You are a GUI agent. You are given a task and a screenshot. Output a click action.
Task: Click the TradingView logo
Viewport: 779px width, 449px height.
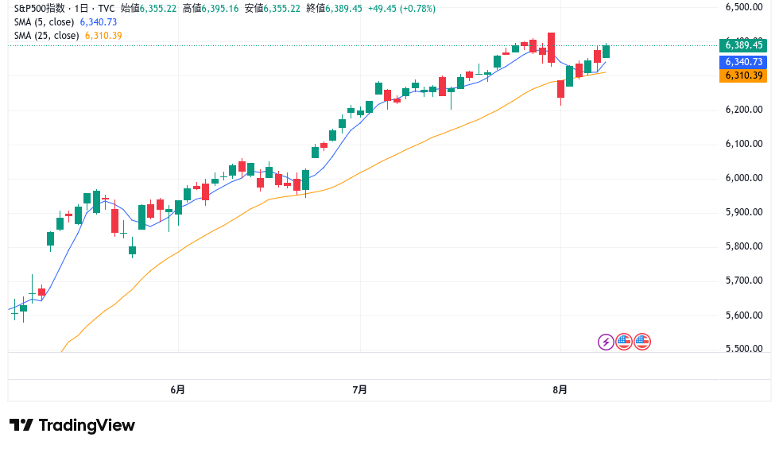coord(72,425)
